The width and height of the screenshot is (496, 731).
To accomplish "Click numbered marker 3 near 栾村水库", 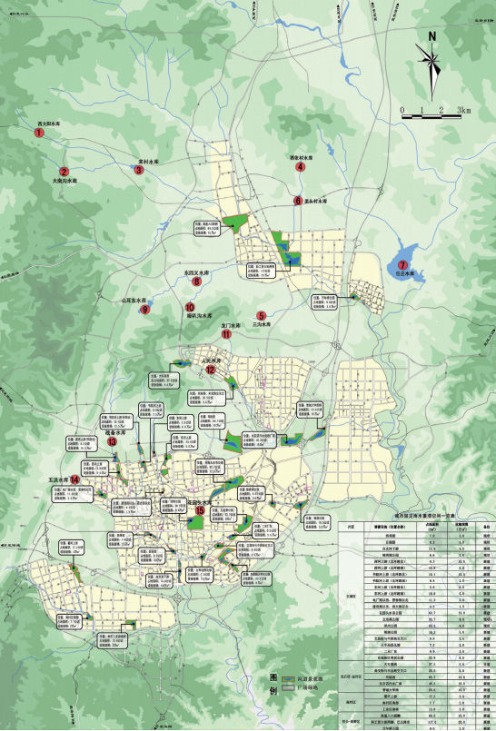I will 138,170.
